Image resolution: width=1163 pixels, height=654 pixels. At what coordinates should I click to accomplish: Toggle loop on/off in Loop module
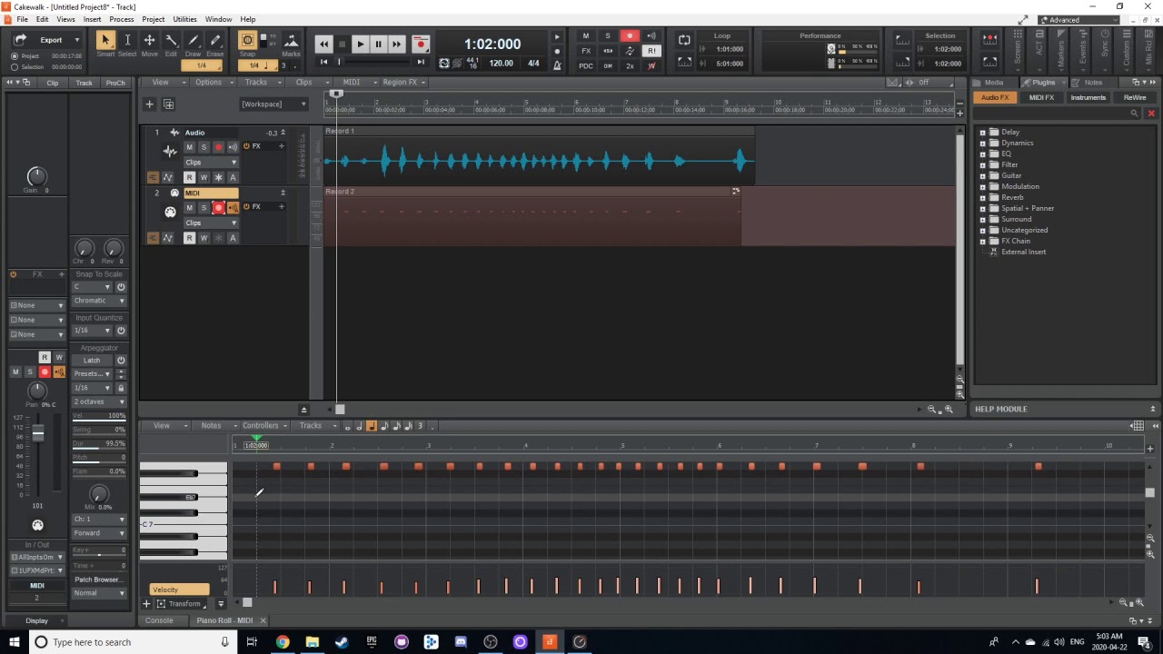click(684, 40)
